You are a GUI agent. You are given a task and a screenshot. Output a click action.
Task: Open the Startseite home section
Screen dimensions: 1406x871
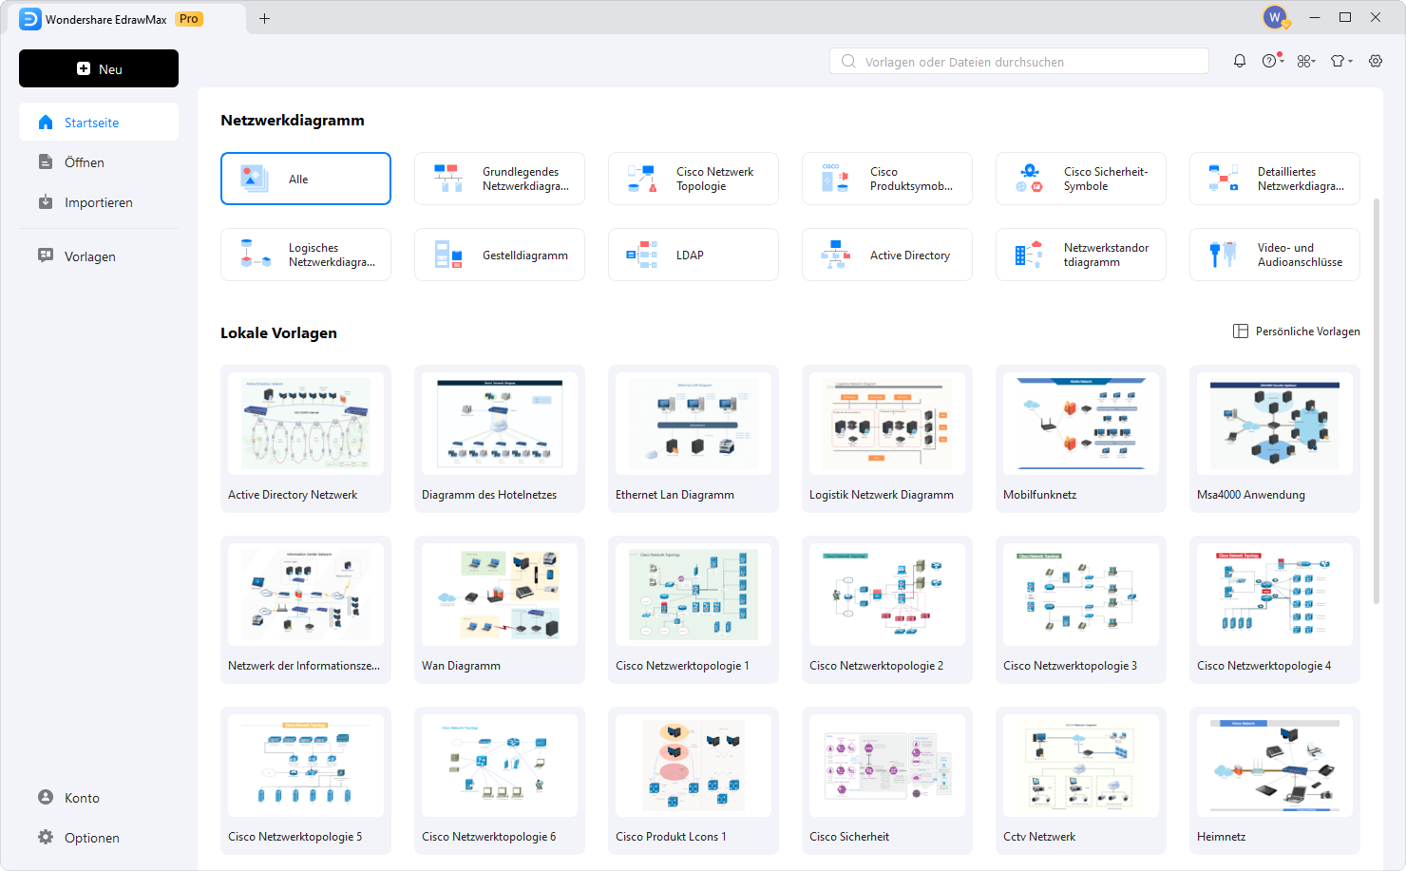tap(99, 123)
